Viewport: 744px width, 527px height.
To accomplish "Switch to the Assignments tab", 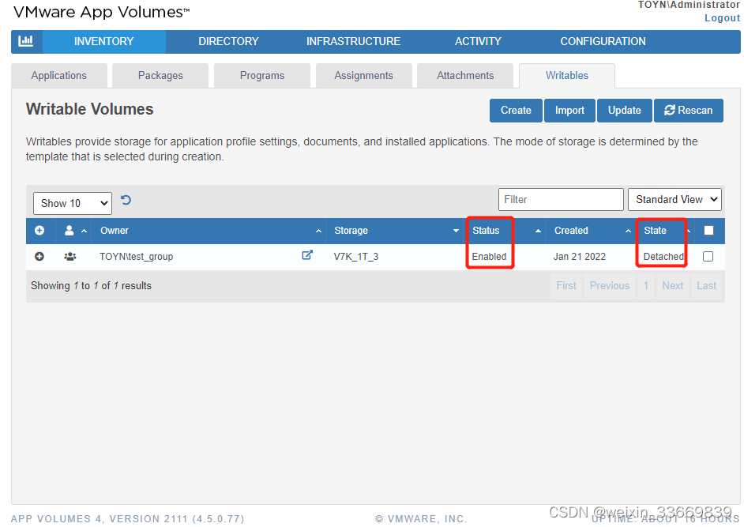I will click(363, 76).
